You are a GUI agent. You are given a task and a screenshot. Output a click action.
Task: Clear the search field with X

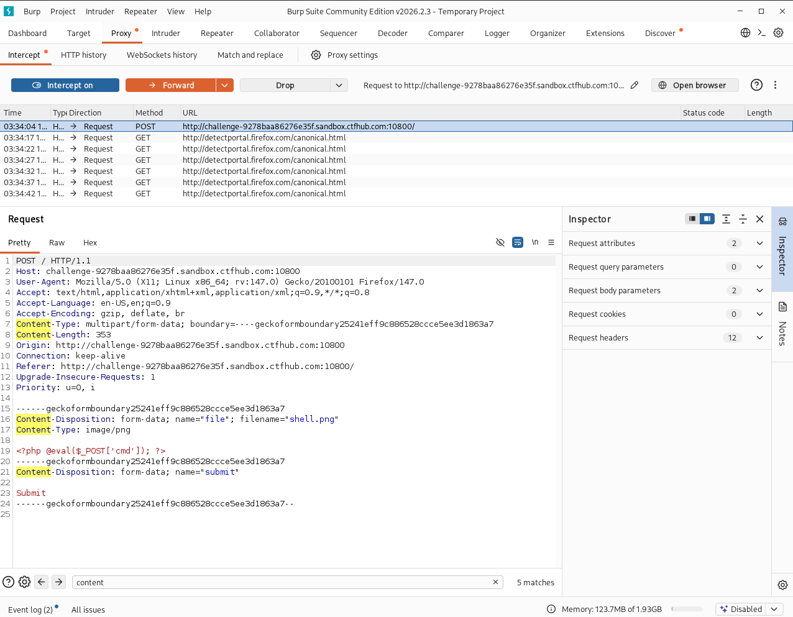pyautogui.click(x=495, y=582)
